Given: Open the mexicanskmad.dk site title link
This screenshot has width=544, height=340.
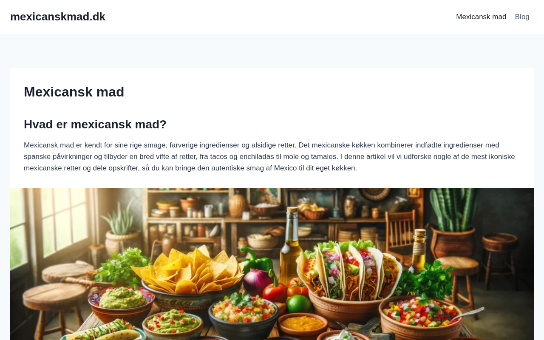Looking at the screenshot, I should [x=58, y=17].
